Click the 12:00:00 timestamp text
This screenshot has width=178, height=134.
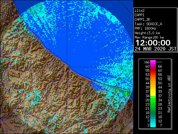(x=153, y=43)
